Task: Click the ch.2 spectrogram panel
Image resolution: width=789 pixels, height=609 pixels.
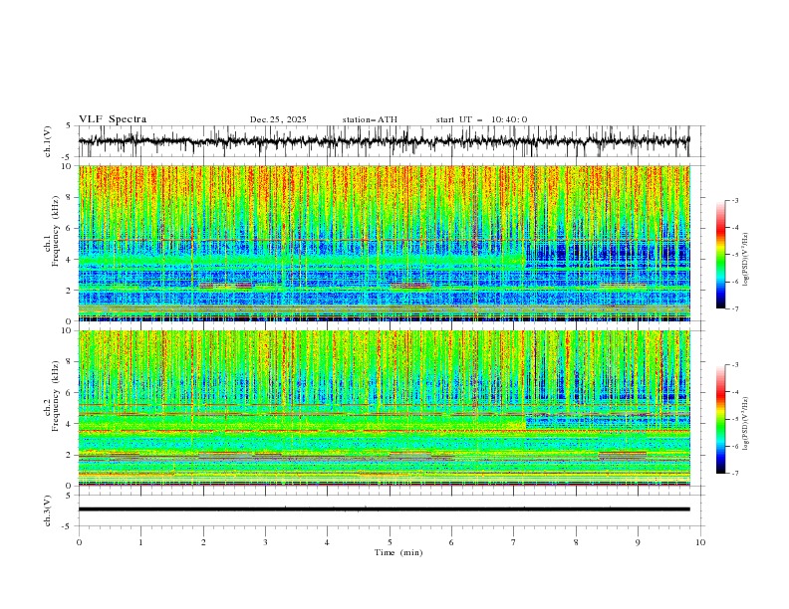Action: (x=384, y=408)
